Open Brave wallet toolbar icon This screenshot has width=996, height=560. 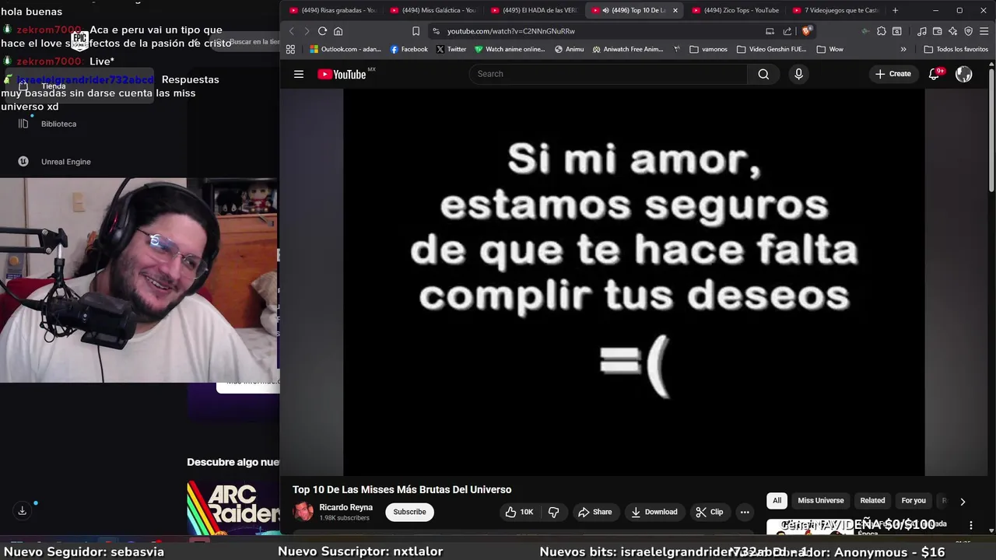click(938, 31)
